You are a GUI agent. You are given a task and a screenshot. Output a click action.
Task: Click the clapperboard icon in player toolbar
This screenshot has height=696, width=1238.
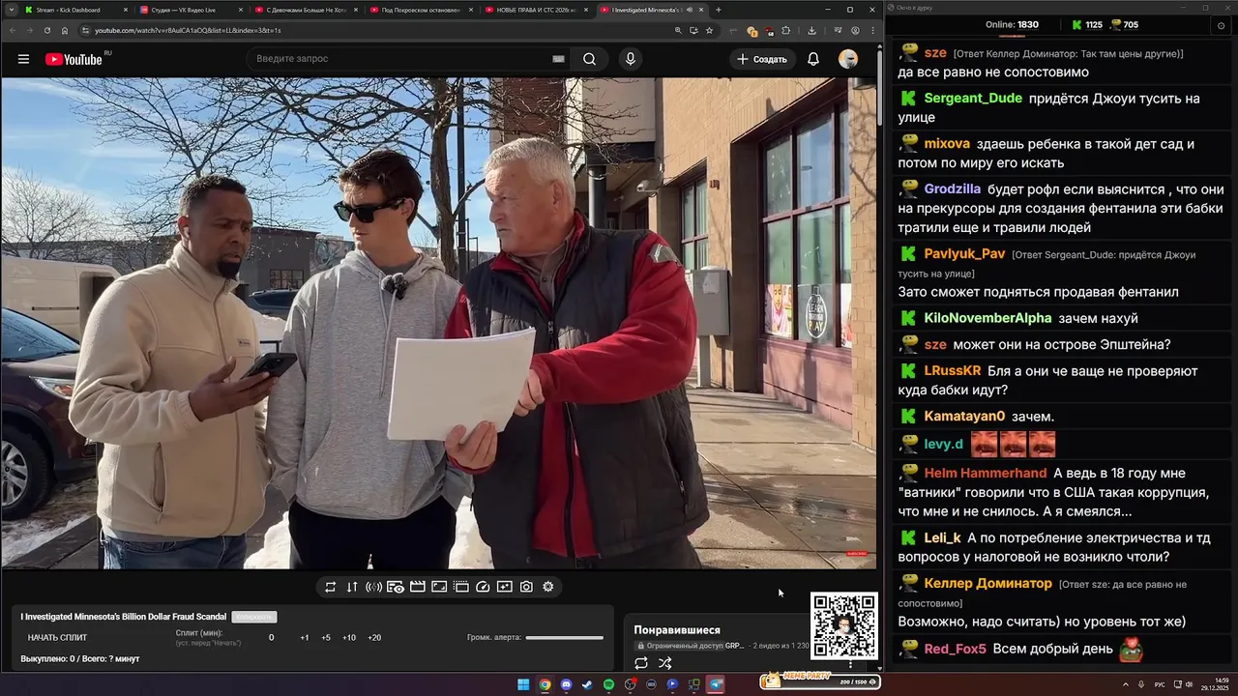click(418, 587)
